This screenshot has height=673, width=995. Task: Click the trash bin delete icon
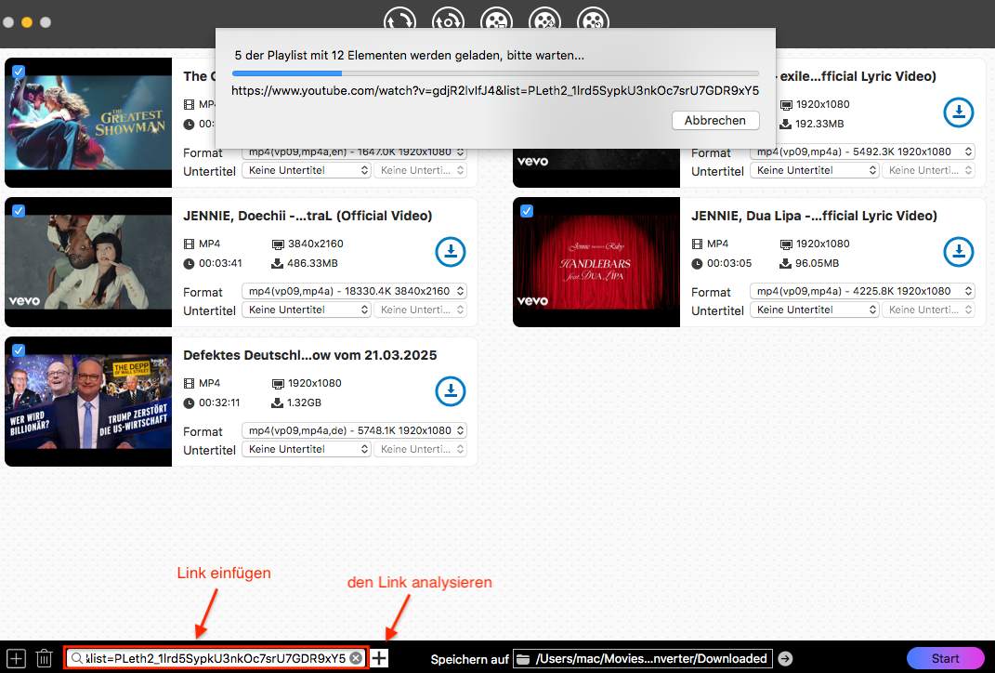click(44, 658)
